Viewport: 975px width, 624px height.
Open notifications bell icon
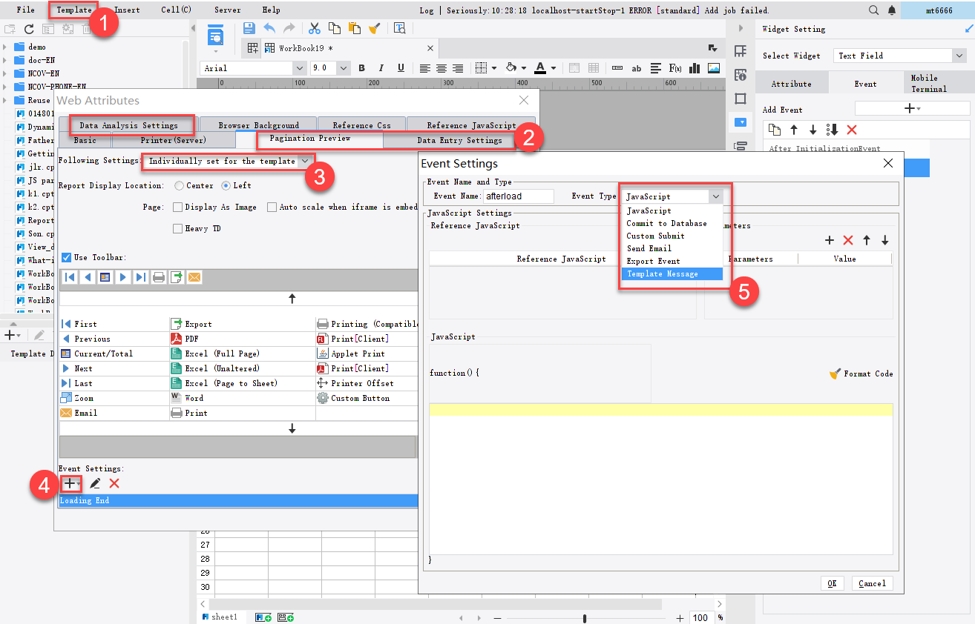[x=890, y=10]
